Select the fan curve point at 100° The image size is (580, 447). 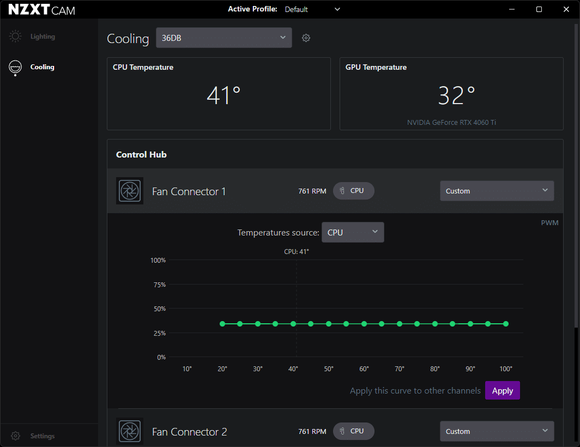point(506,324)
